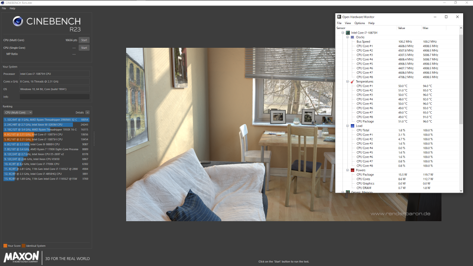This screenshot has height=266, width=473.
Task: Click the Clocks category icon
Action: [352, 37]
